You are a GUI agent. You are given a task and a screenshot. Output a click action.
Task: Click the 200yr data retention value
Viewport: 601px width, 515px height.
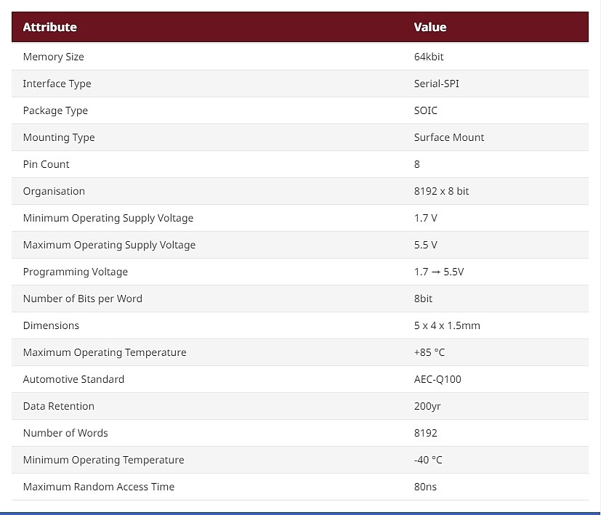click(x=427, y=406)
